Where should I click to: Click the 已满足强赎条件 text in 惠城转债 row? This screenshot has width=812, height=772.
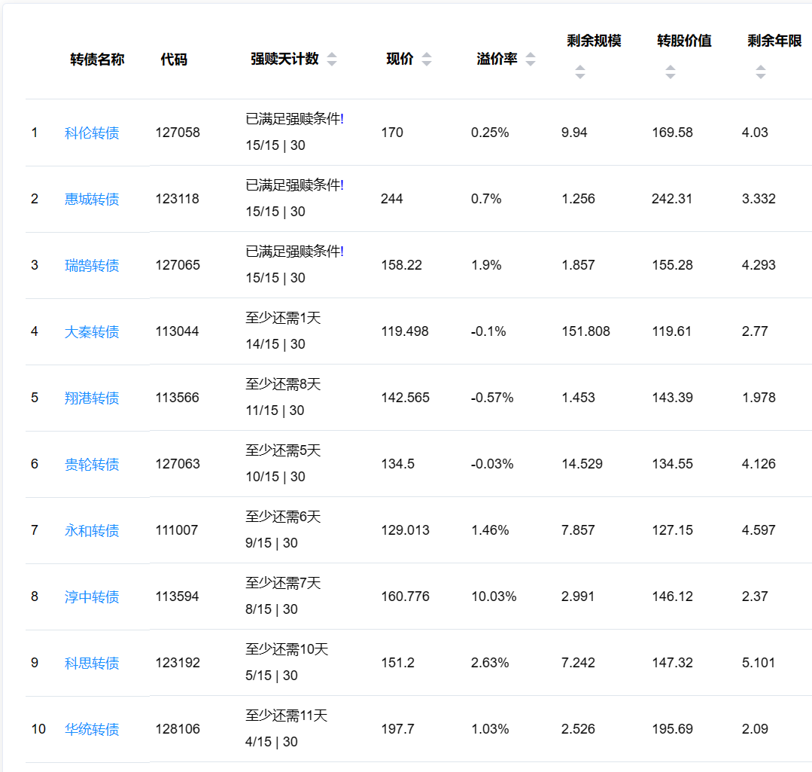pos(293,185)
